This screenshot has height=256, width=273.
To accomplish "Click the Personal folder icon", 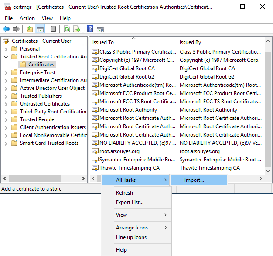I will pyautogui.click(x=14, y=49).
